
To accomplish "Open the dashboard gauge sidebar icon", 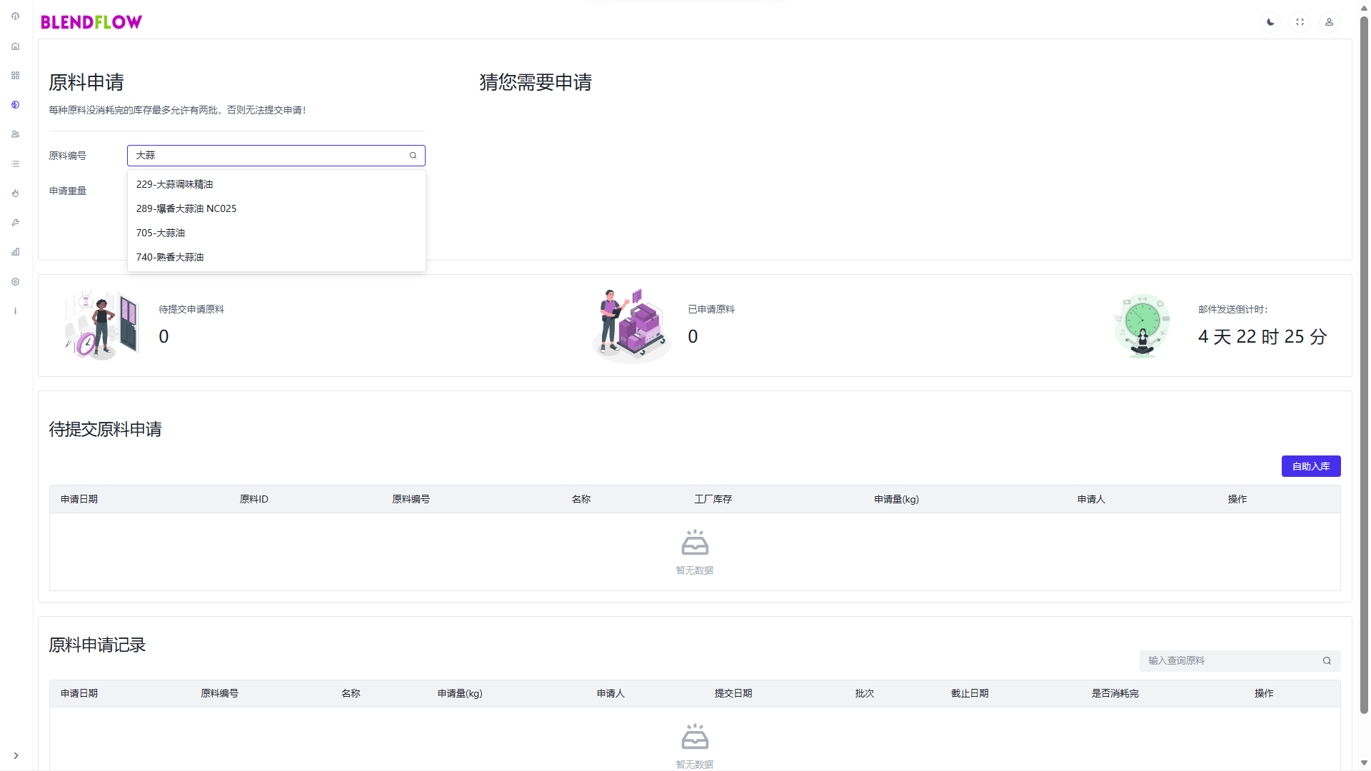I will tap(15, 16).
